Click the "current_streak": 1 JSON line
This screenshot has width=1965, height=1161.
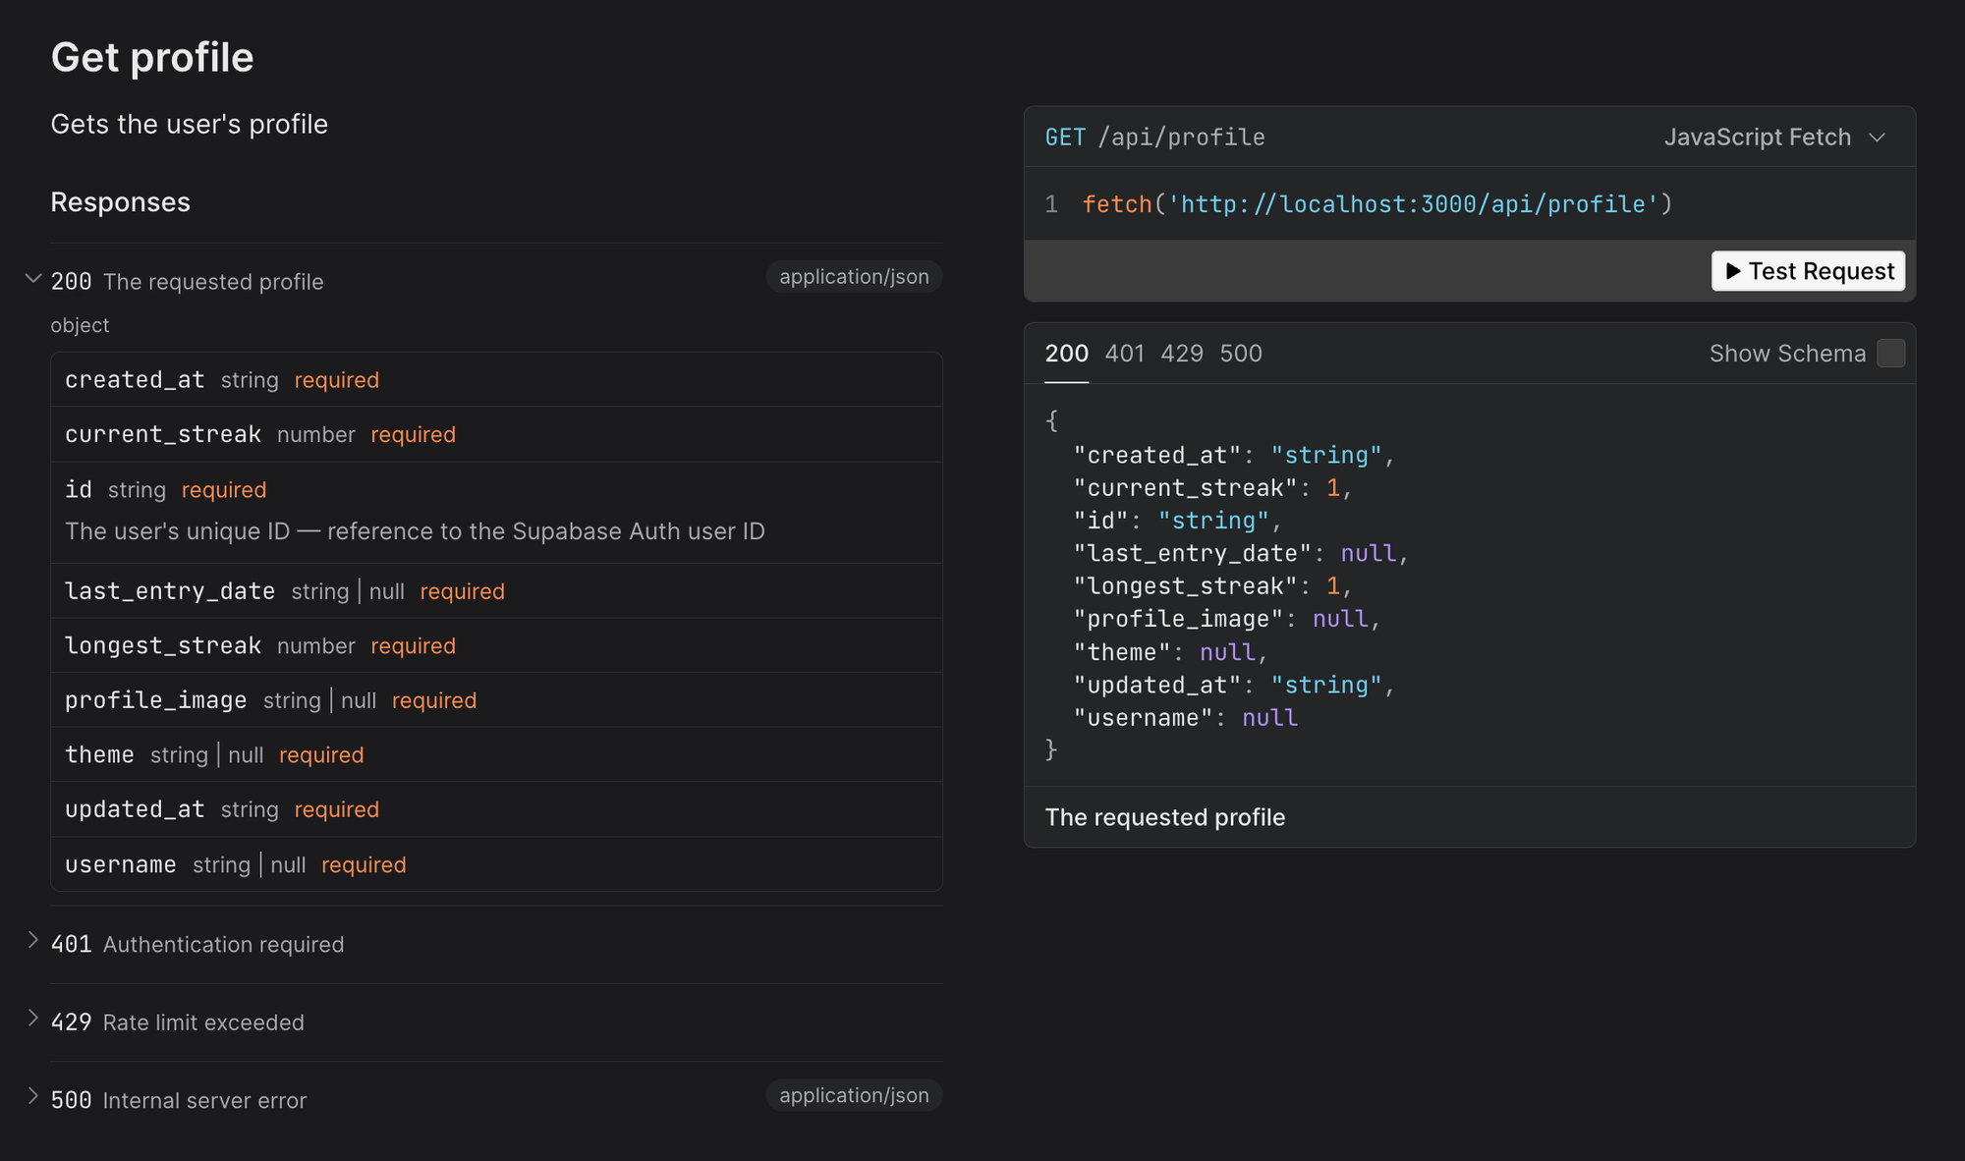click(1212, 488)
